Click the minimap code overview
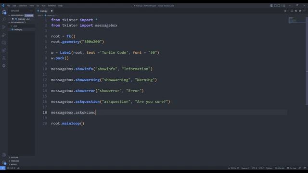Viewport: 308px width, 173px height. (x=296, y=20)
